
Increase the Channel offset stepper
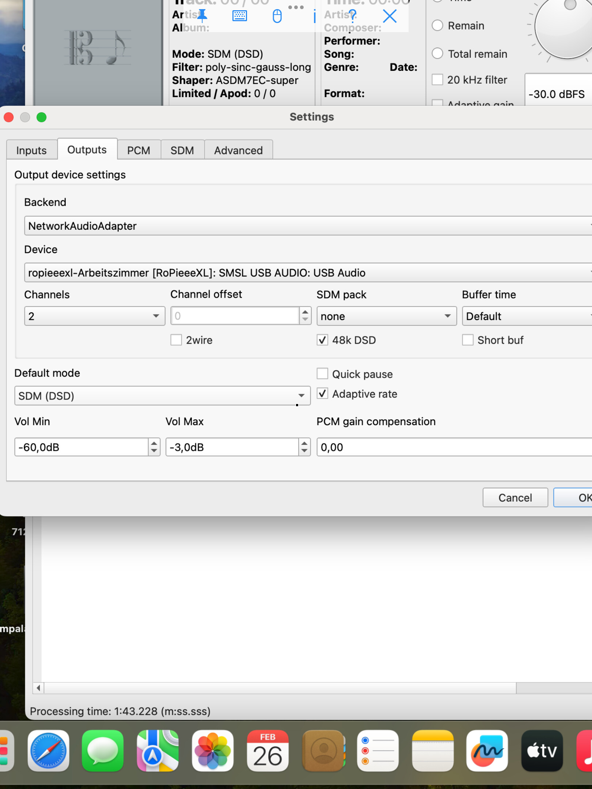click(305, 312)
